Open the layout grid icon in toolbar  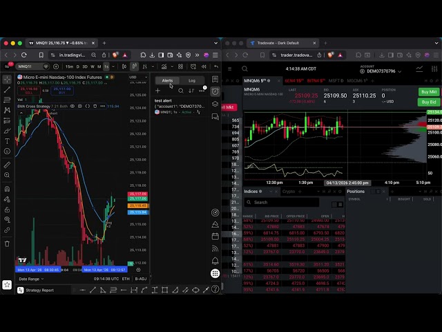[180, 66]
